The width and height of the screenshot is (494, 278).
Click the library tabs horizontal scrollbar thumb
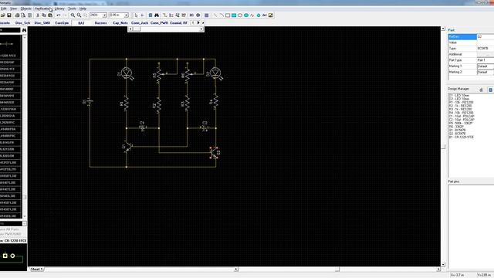[137, 29]
